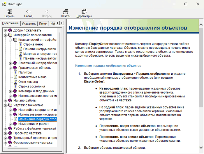Click the Скрыть (Hide) toolbar icon

tap(9, 12)
